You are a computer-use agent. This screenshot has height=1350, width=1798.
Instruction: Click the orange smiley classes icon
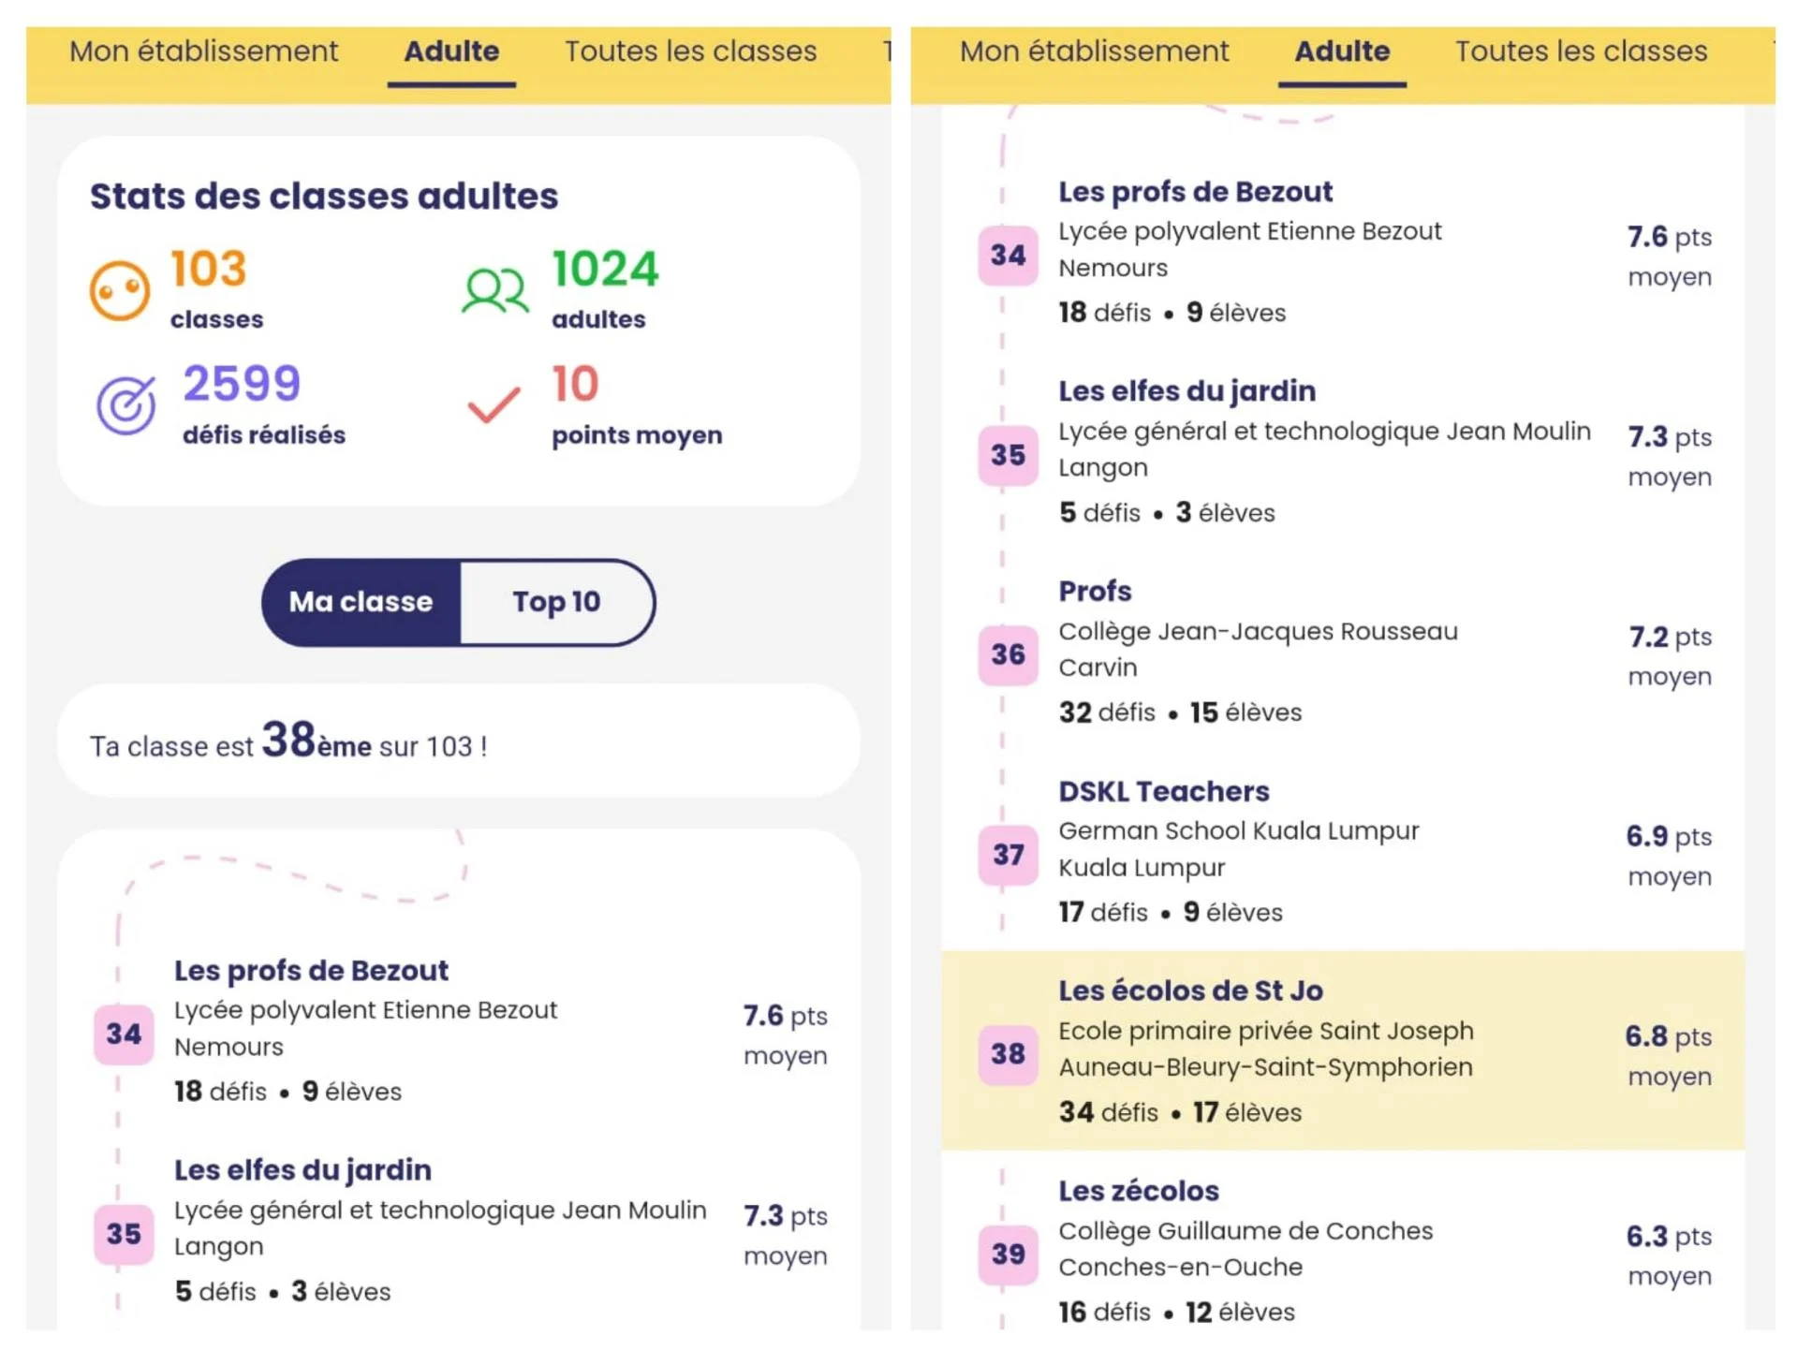(x=119, y=291)
